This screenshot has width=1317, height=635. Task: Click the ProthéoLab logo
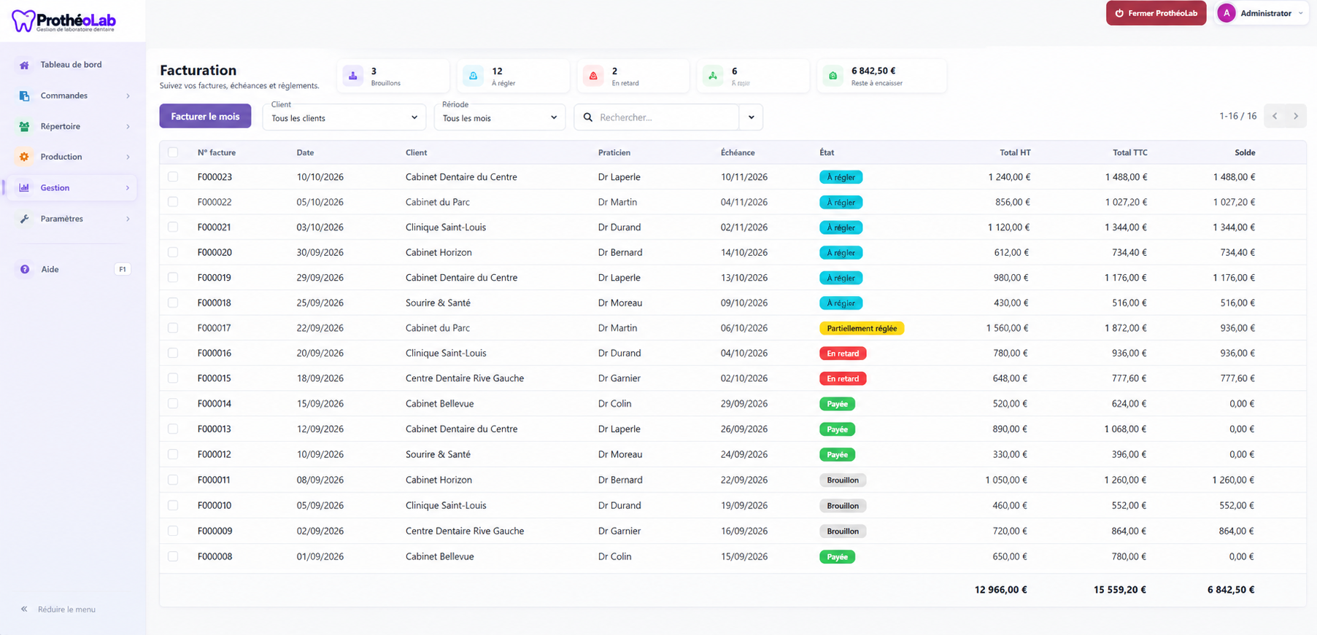(x=64, y=20)
